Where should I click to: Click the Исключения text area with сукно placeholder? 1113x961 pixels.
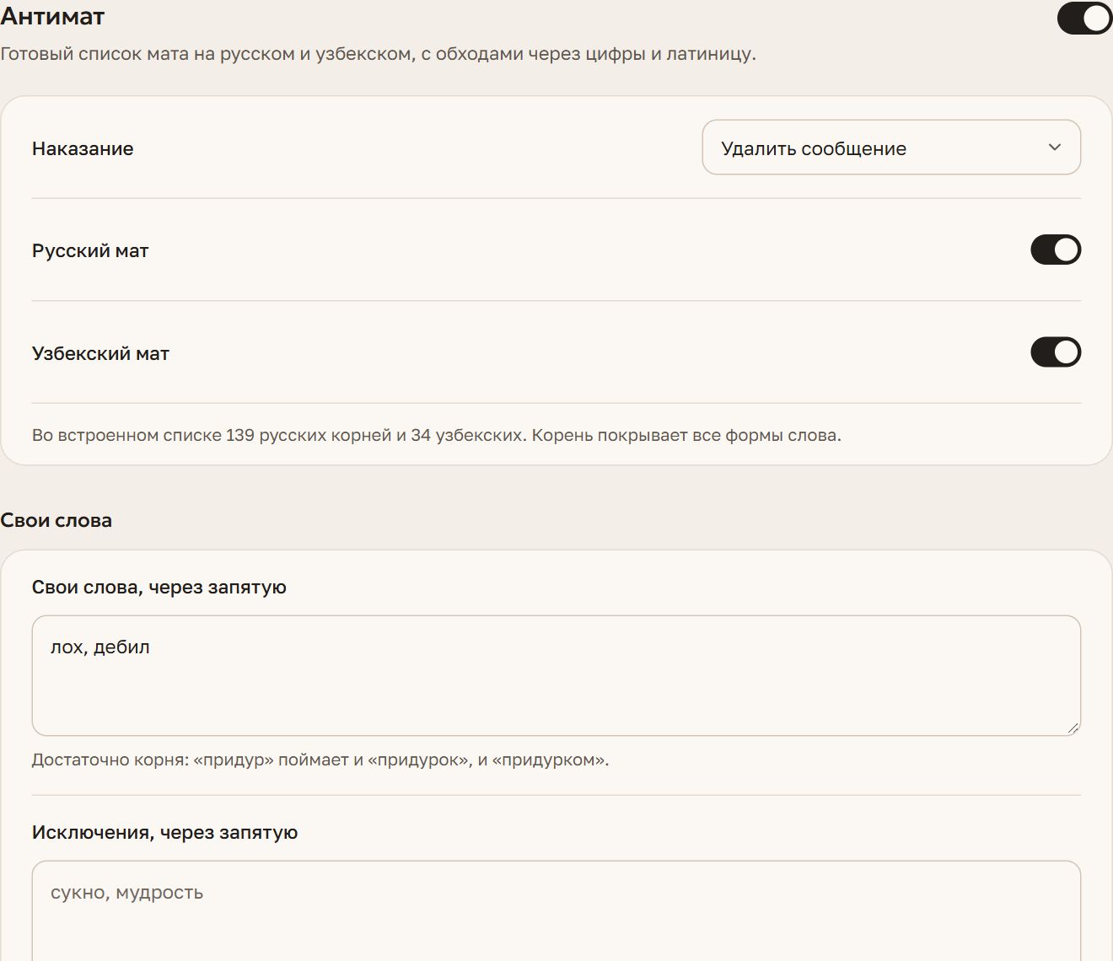[x=556, y=910]
